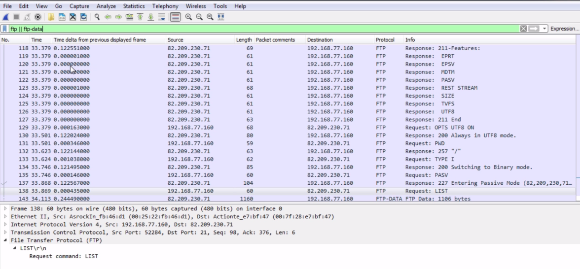Go to first packet arrow icon
Viewport: 580px width, 269px height.
coord(140,17)
